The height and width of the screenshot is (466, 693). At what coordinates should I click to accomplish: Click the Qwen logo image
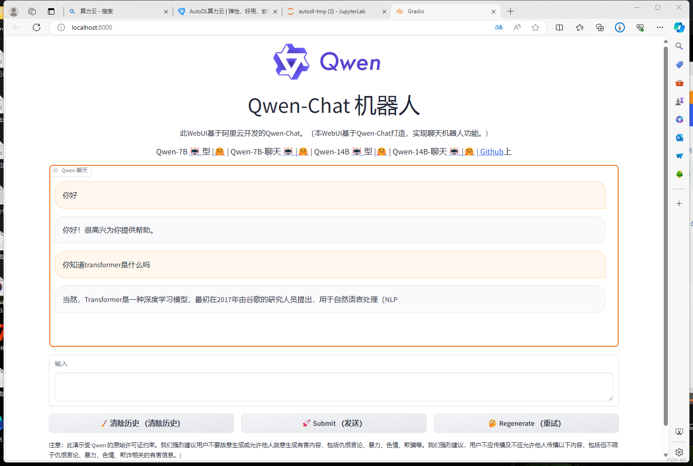coord(327,62)
